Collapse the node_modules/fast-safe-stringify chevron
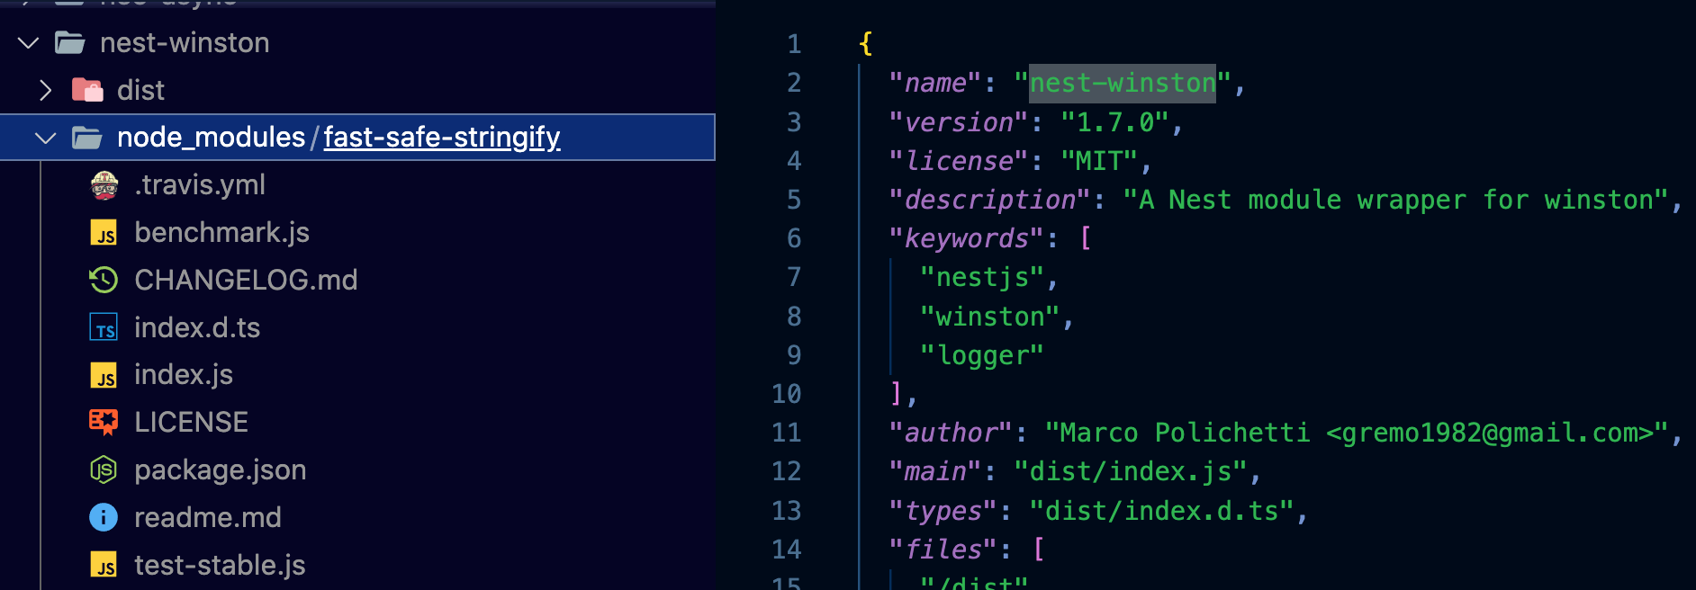This screenshot has width=1696, height=590. (46, 138)
